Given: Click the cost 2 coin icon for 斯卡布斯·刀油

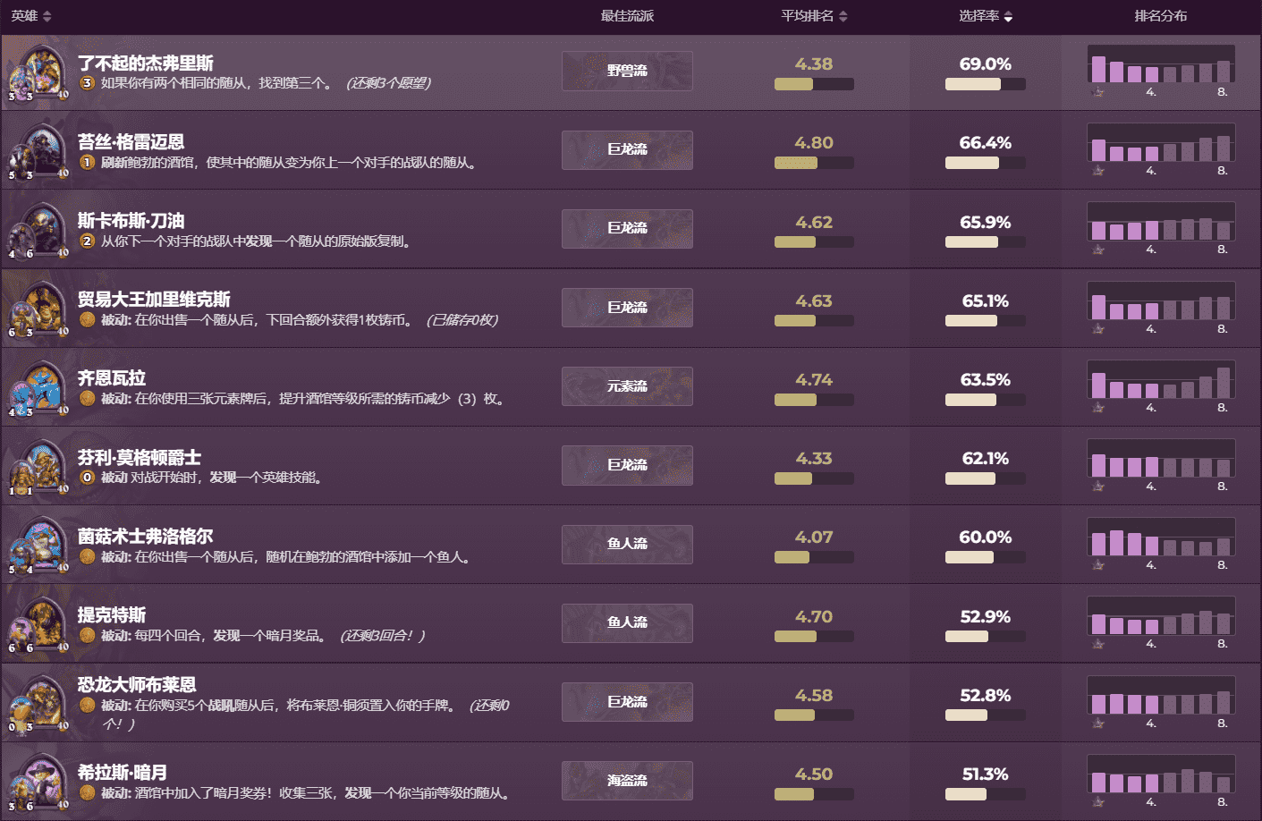Looking at the screenshot, I should (87, 241).
